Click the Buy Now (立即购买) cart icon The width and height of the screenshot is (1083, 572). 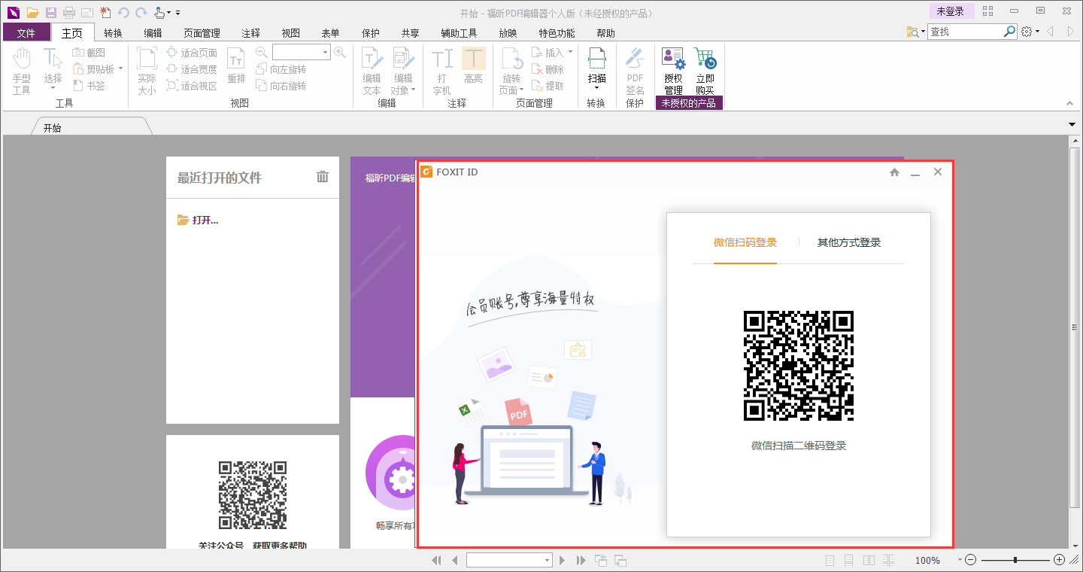(705, 69)
